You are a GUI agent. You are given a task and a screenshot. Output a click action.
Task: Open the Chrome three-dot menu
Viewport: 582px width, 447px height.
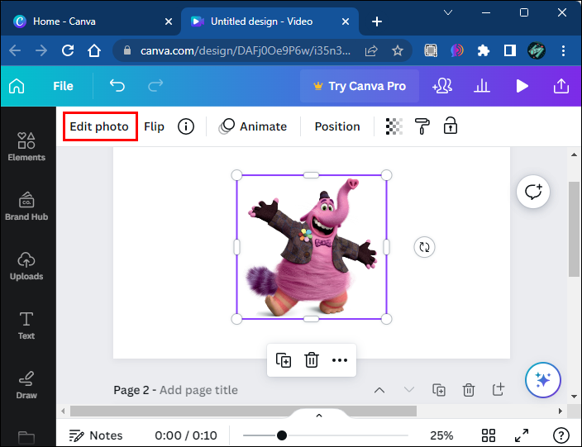click(563, 50)
